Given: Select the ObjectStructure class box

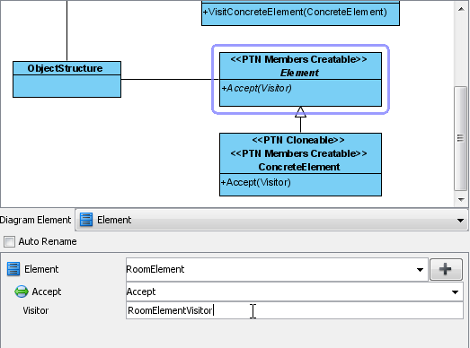Looking at the screenshot, I should [x=67, y=79].
